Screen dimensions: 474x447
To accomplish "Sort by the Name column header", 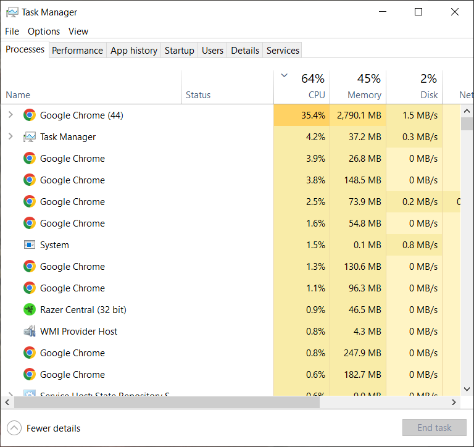I will 91,87.
